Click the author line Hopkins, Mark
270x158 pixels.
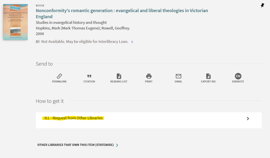pyautogui.click(x=83, y=28)
